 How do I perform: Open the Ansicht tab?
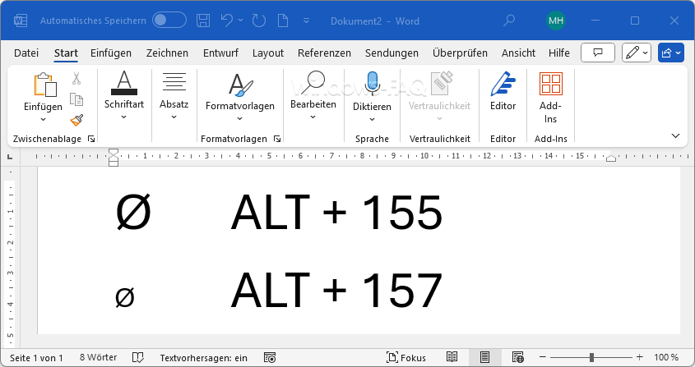(518, 53)
